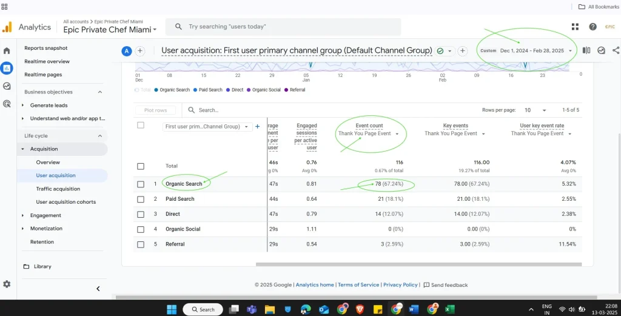Click the Plot rows button
The image size is (621, 316).
(156, 110)
